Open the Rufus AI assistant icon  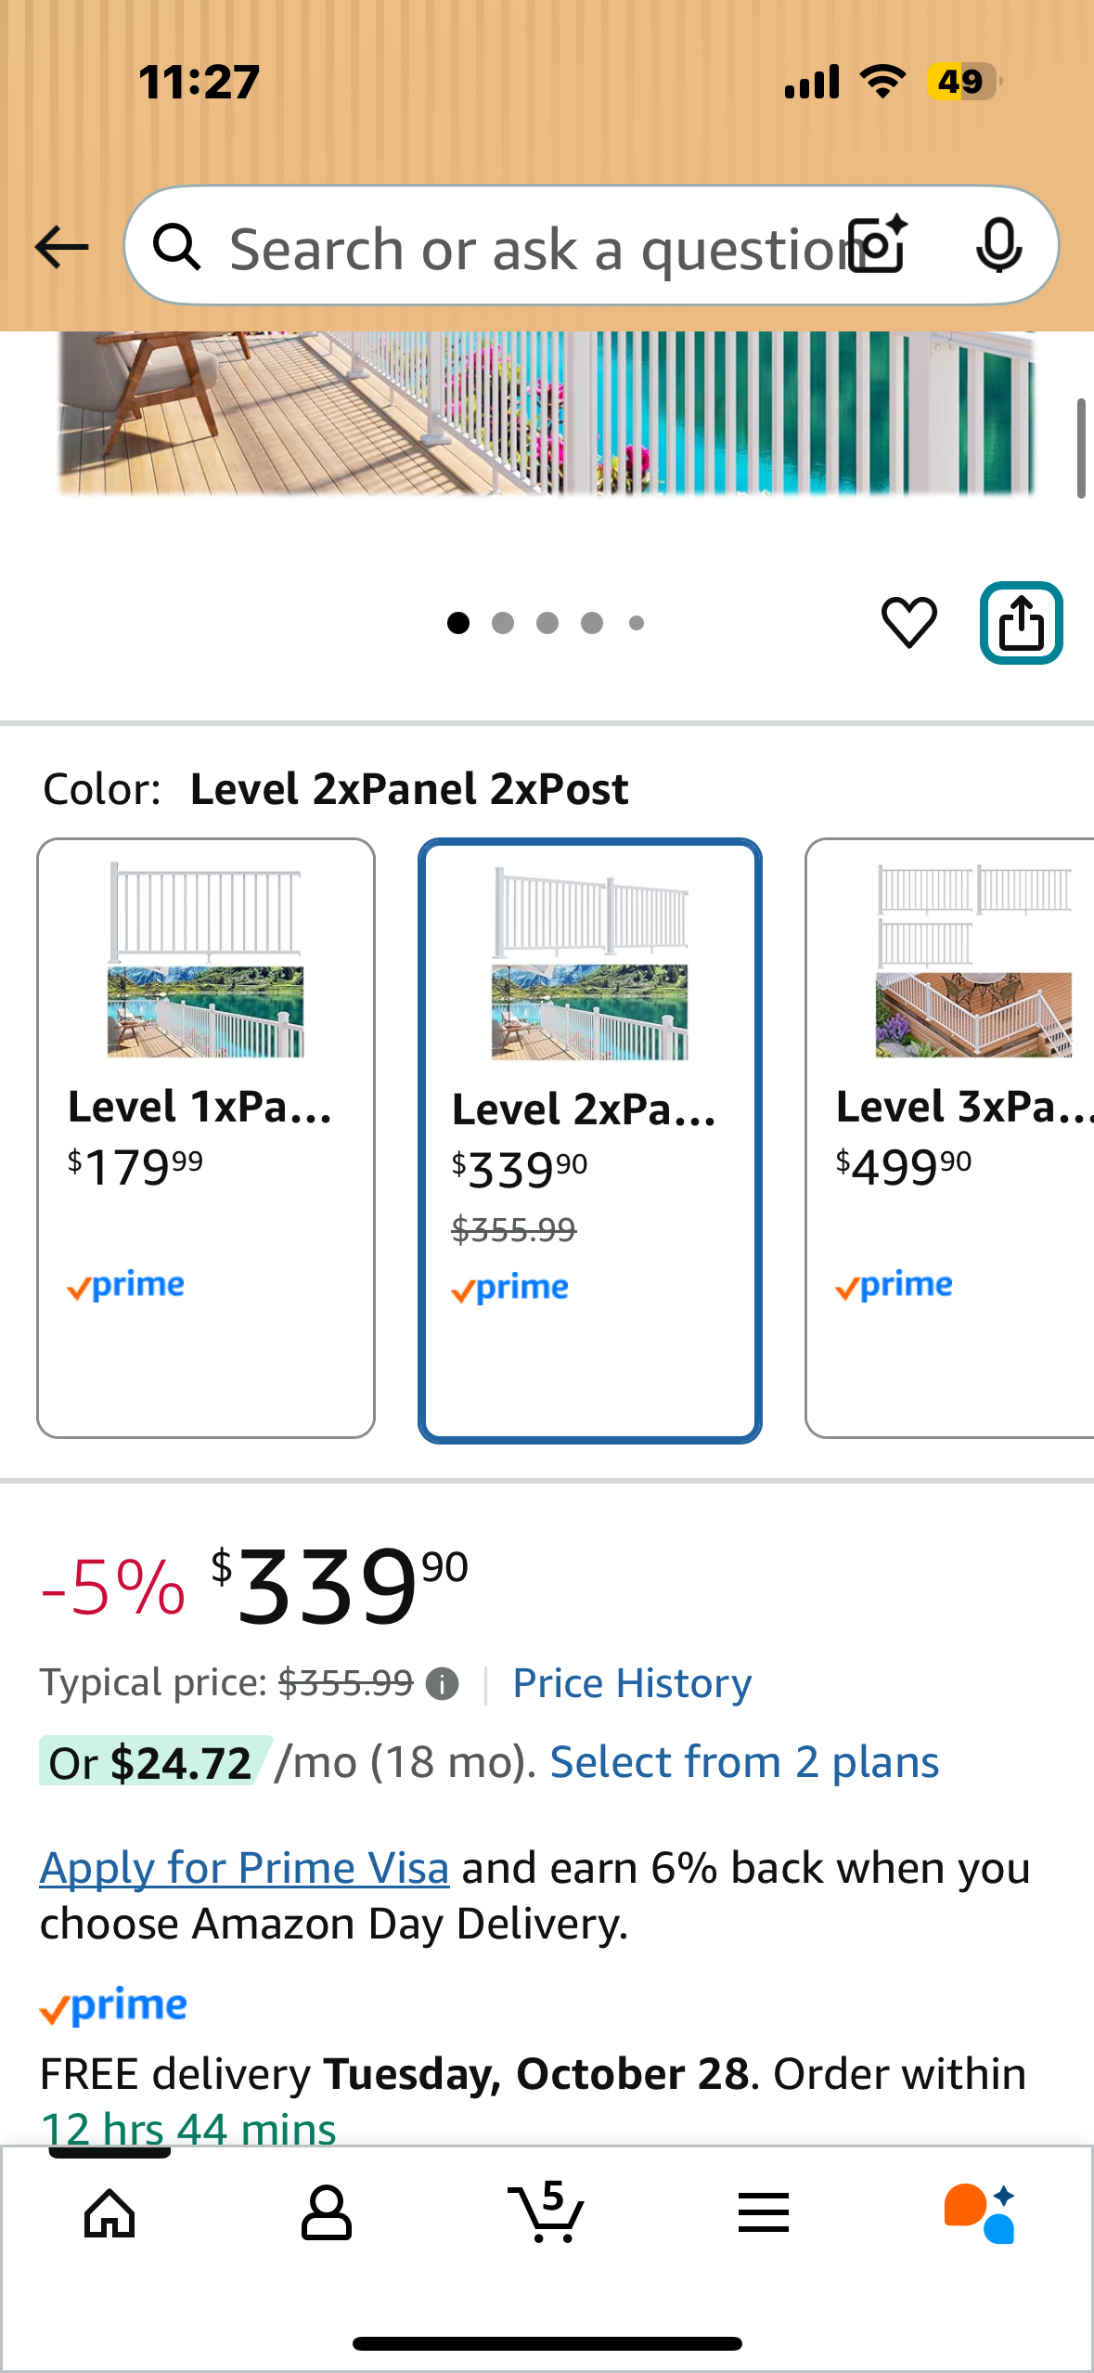pos(979,2213)
